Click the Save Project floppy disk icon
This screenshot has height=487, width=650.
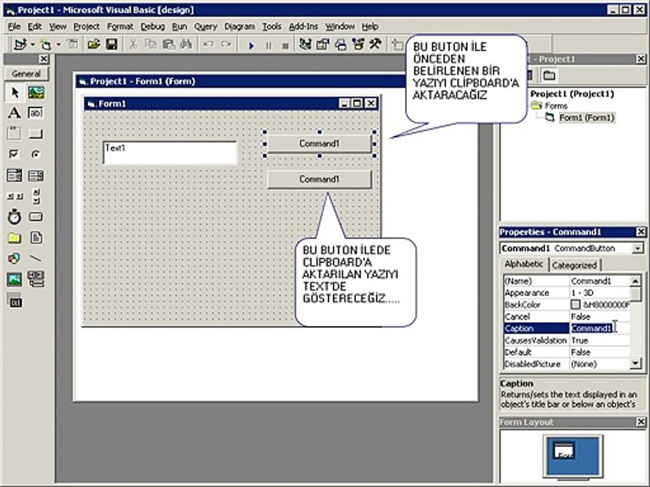112,44
